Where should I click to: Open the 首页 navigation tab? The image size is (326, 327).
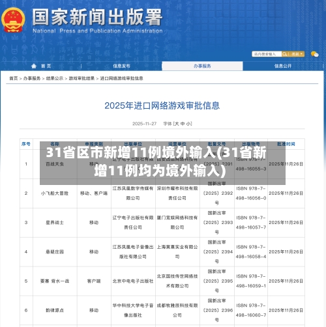(46, 66)
